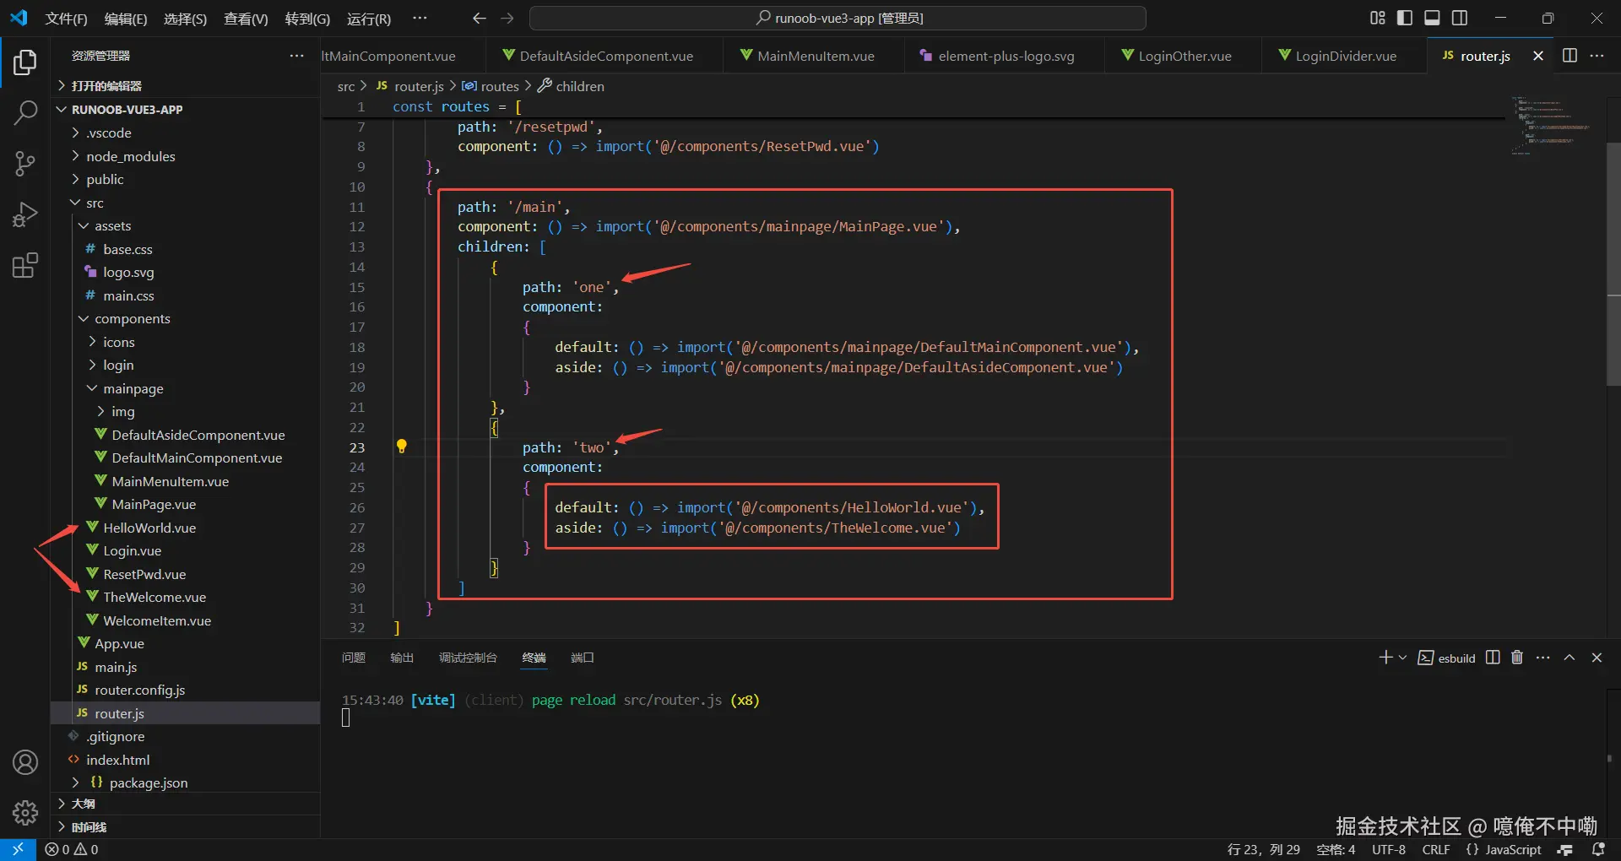
Task: Expand the node_modules folder
Action: pos(130,156)
